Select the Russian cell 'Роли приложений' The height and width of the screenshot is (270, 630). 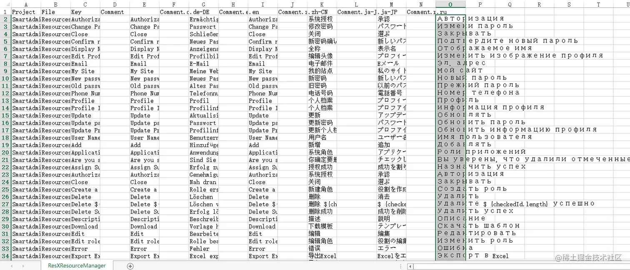click(x=450, y=152)
